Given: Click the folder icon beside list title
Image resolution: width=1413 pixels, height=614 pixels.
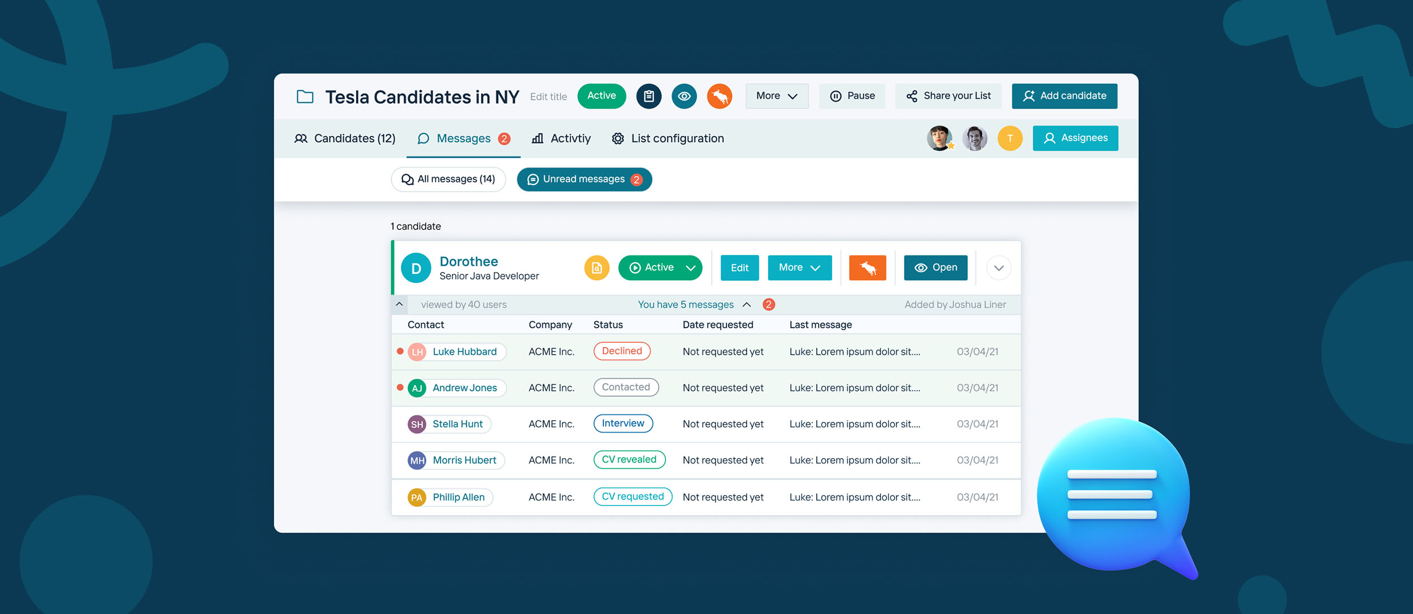Looking at the screenshot, I should (305, 97).
